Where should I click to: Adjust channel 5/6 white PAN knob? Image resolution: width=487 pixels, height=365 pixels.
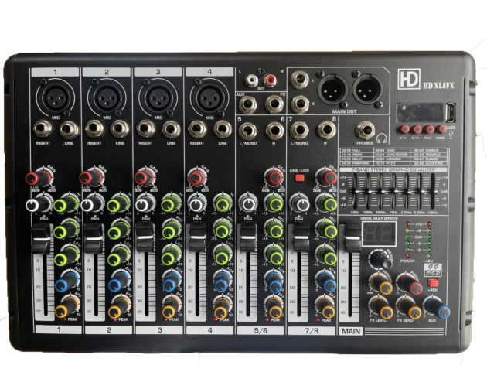point(247,203)
